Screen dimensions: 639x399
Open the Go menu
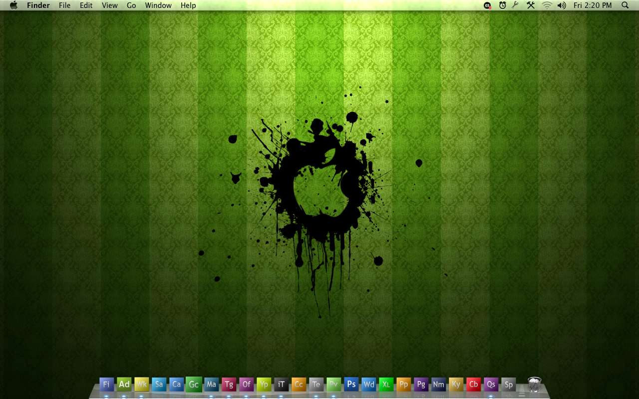point(131,5)
